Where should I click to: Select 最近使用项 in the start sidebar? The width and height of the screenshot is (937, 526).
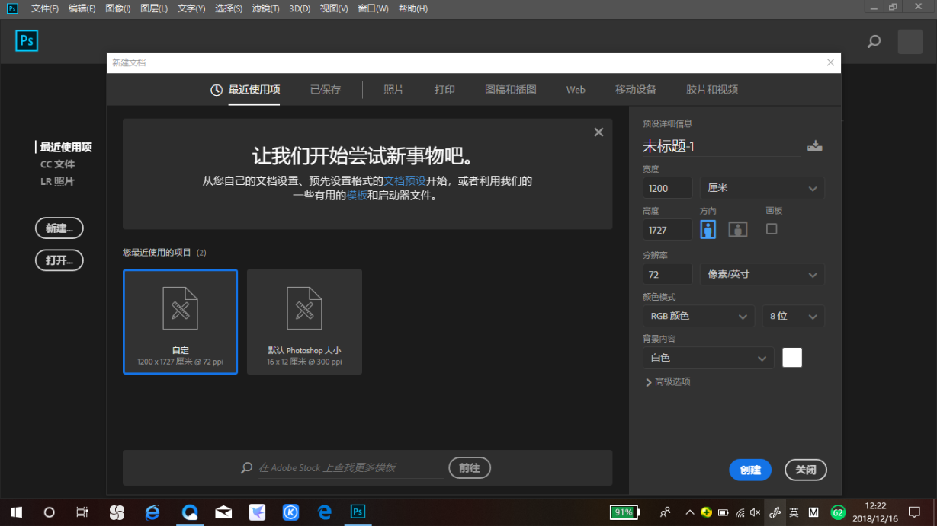click(x=66, y=147)
